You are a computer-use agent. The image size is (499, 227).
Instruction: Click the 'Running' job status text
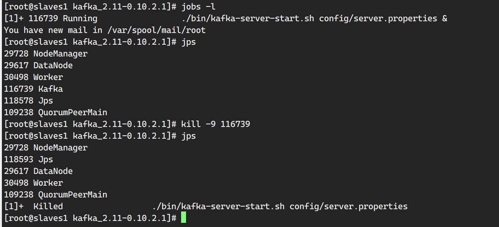tap(80, 18)
